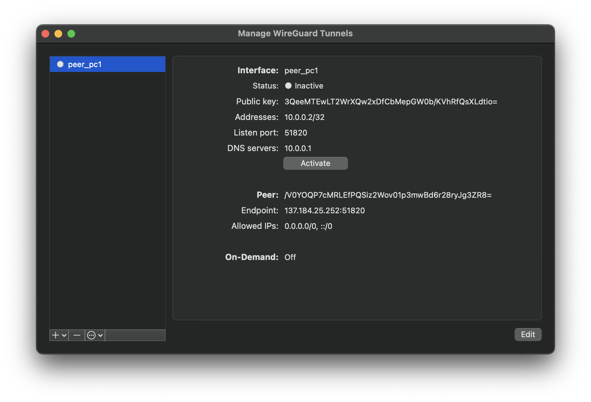The height and width of the screenshot is (402, 591).
Task: Click the Activate button
Action: [315, 163]
